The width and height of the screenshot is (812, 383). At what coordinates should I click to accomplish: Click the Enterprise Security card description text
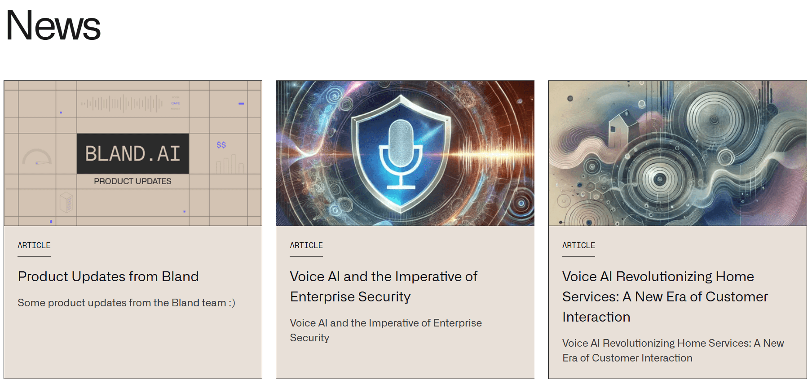(x=385, y=330)
